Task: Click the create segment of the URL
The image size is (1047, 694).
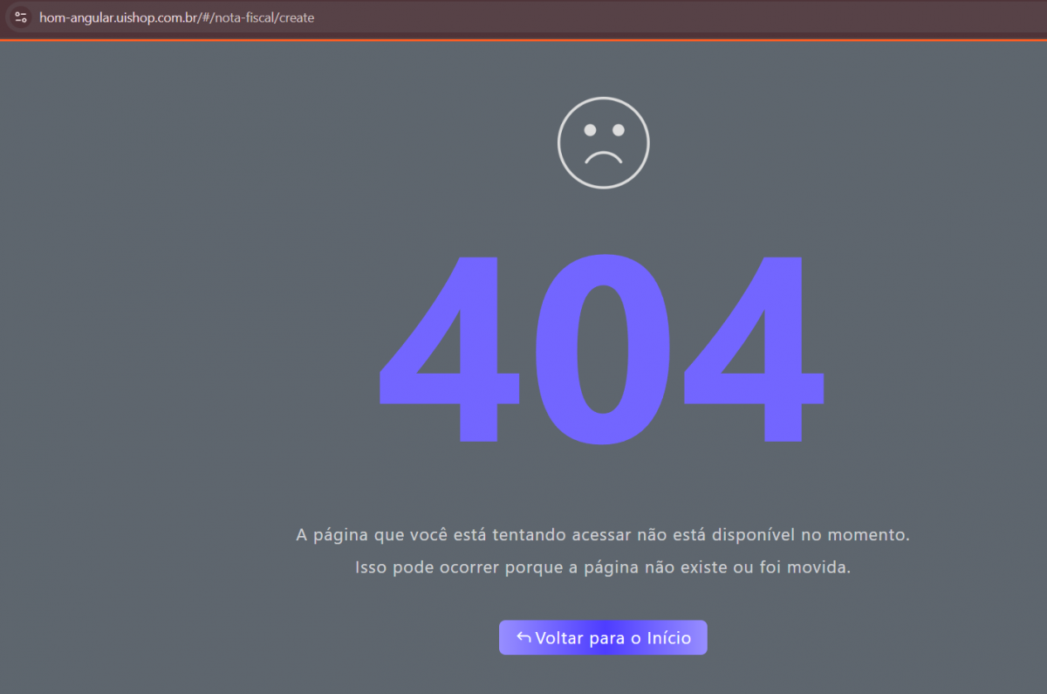Action: pyautogui.click(x=297, y=17)
